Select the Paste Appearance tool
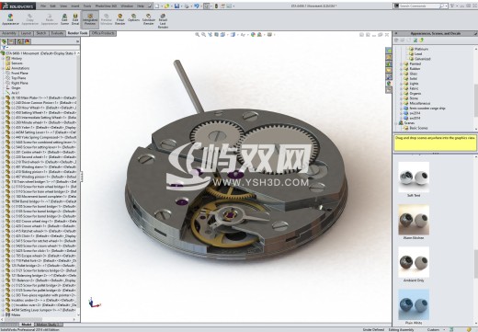Screen dimensions: 478x332 point(50,19)
